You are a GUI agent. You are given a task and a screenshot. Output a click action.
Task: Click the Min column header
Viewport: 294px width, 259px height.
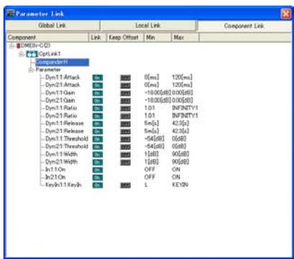point(158,37)
